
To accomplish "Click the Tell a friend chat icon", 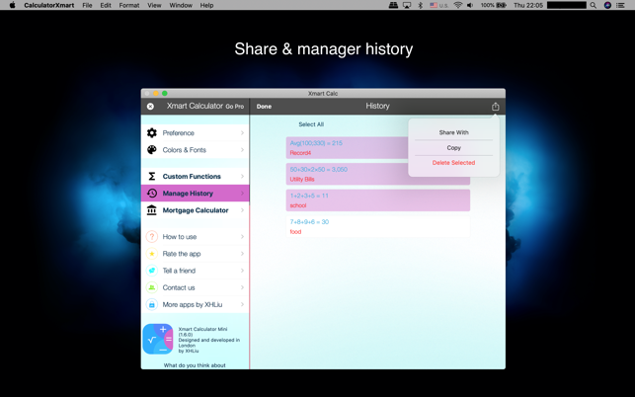I will 152,271.
